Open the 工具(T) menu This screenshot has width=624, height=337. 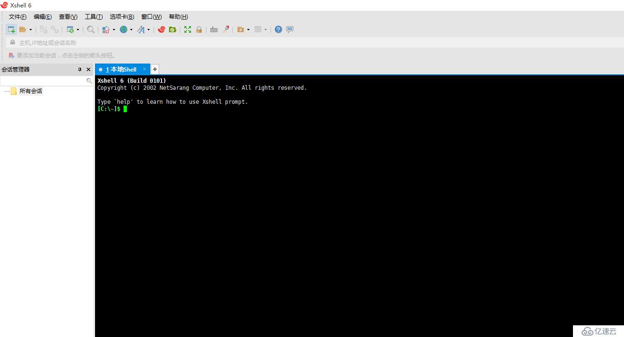(94, 17)
